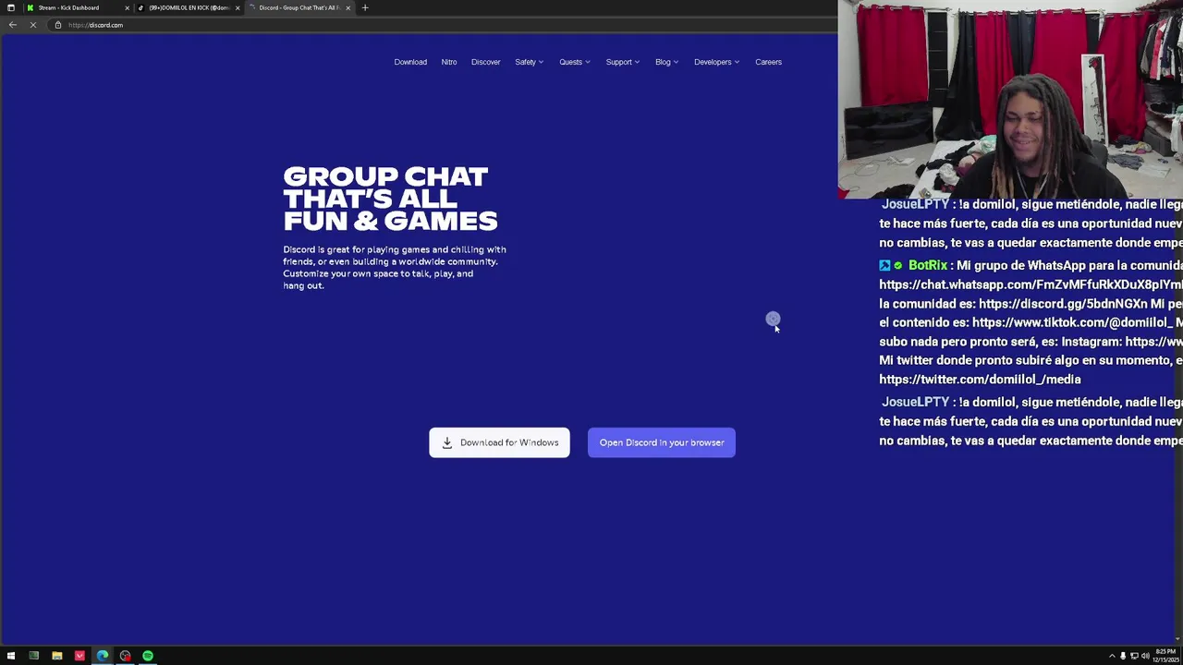Image resolution: width=1183 pixels, height=665 pixels.
Task: Click Open Discord in your browser
Action: tap(662, 442)
